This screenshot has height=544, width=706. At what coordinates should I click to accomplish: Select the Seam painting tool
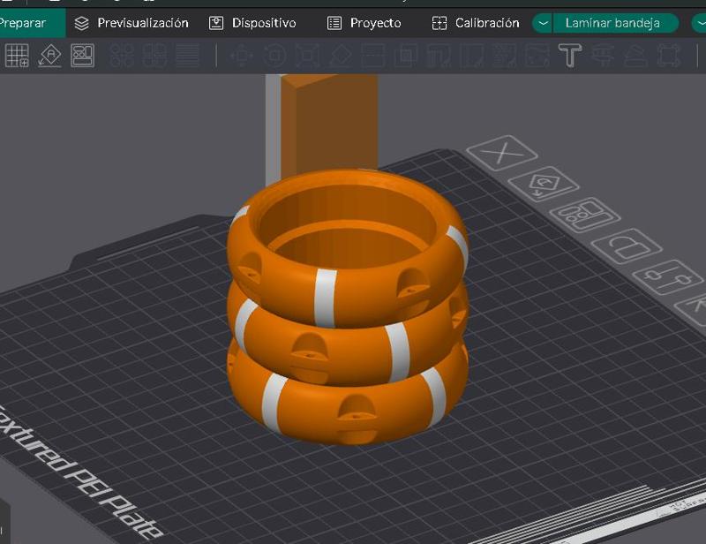pos(472,56)
